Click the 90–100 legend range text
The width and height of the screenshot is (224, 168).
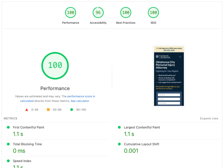pos(81,110)
